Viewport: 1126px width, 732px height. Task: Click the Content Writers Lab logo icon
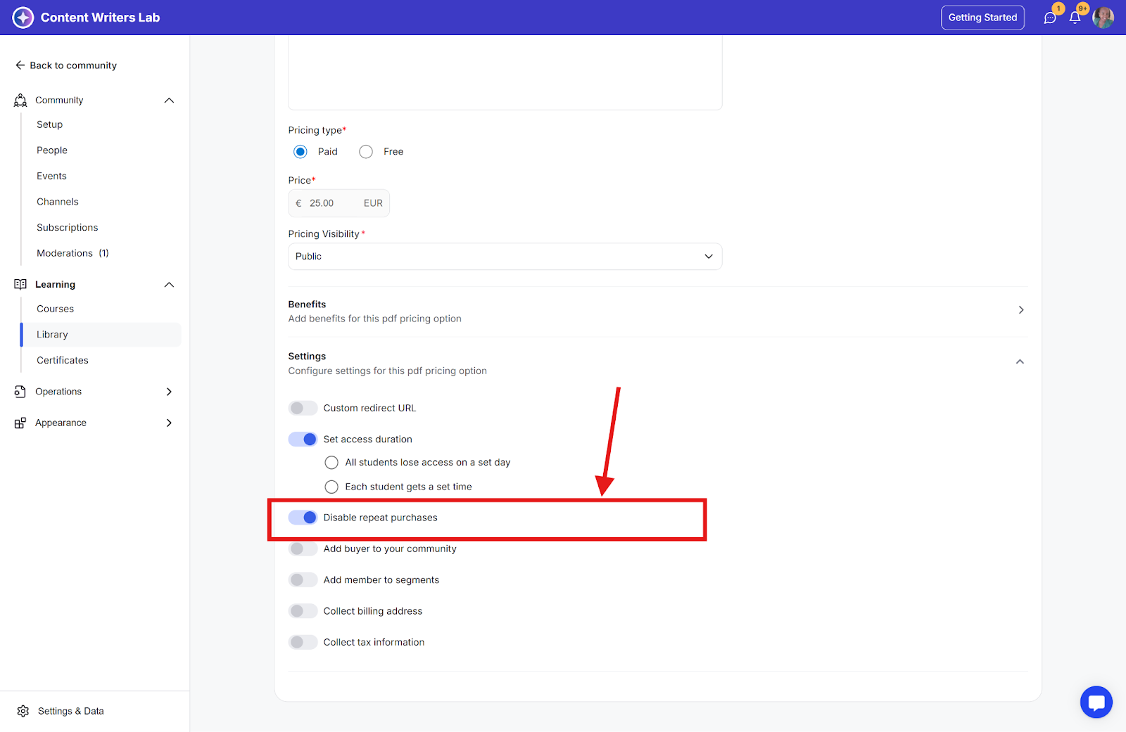pos(23,18)
